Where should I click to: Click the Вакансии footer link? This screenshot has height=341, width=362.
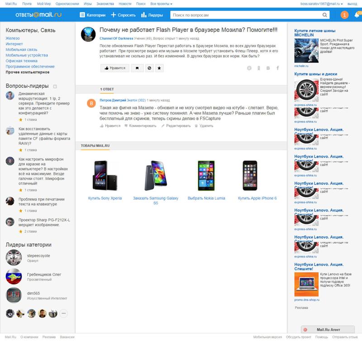pyautogui.click(x=67, y=337)
